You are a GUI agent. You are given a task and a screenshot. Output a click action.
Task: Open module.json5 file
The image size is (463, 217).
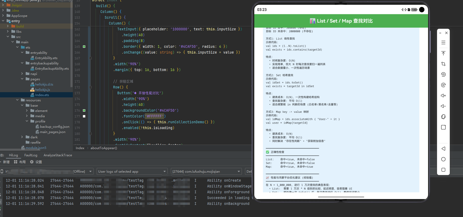pyautogui.click(x=34, y=148)
